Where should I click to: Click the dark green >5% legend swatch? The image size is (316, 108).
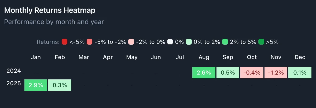(261, 42)
